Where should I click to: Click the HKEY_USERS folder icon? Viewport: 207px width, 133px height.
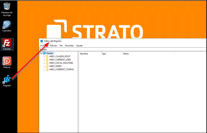[x=47, y=66]
